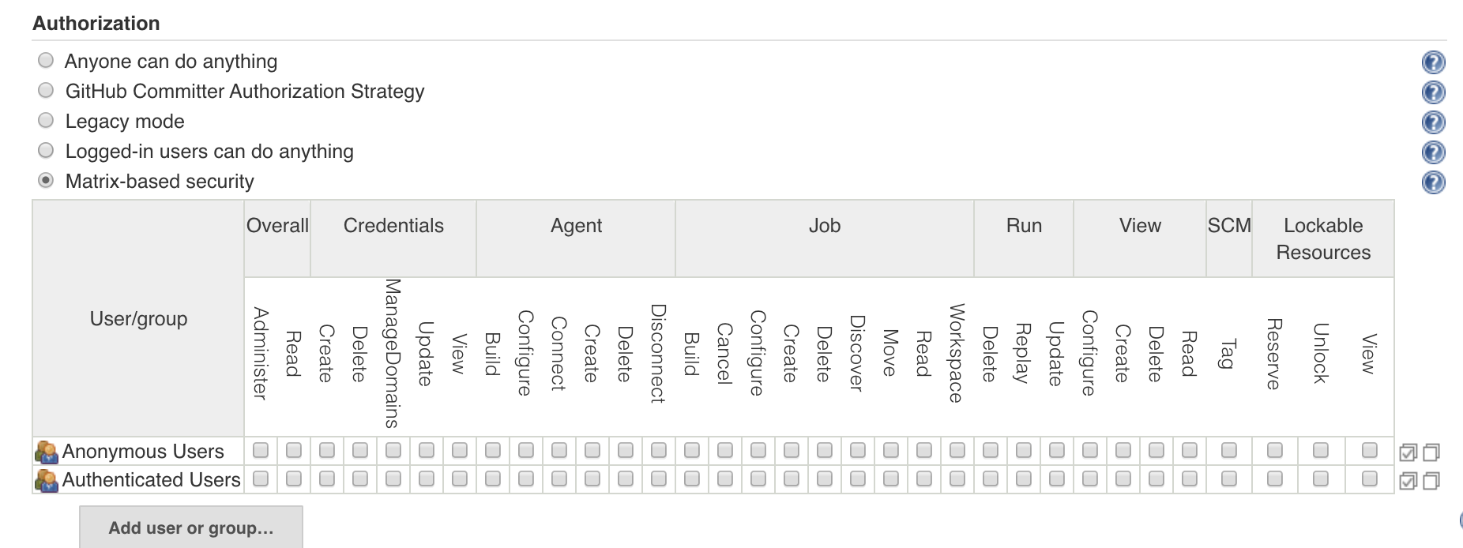This screenshot has height=548, width=1463.
Task: Open help for Logged-in users can do anything
Action: click(x=1433, y=152)
